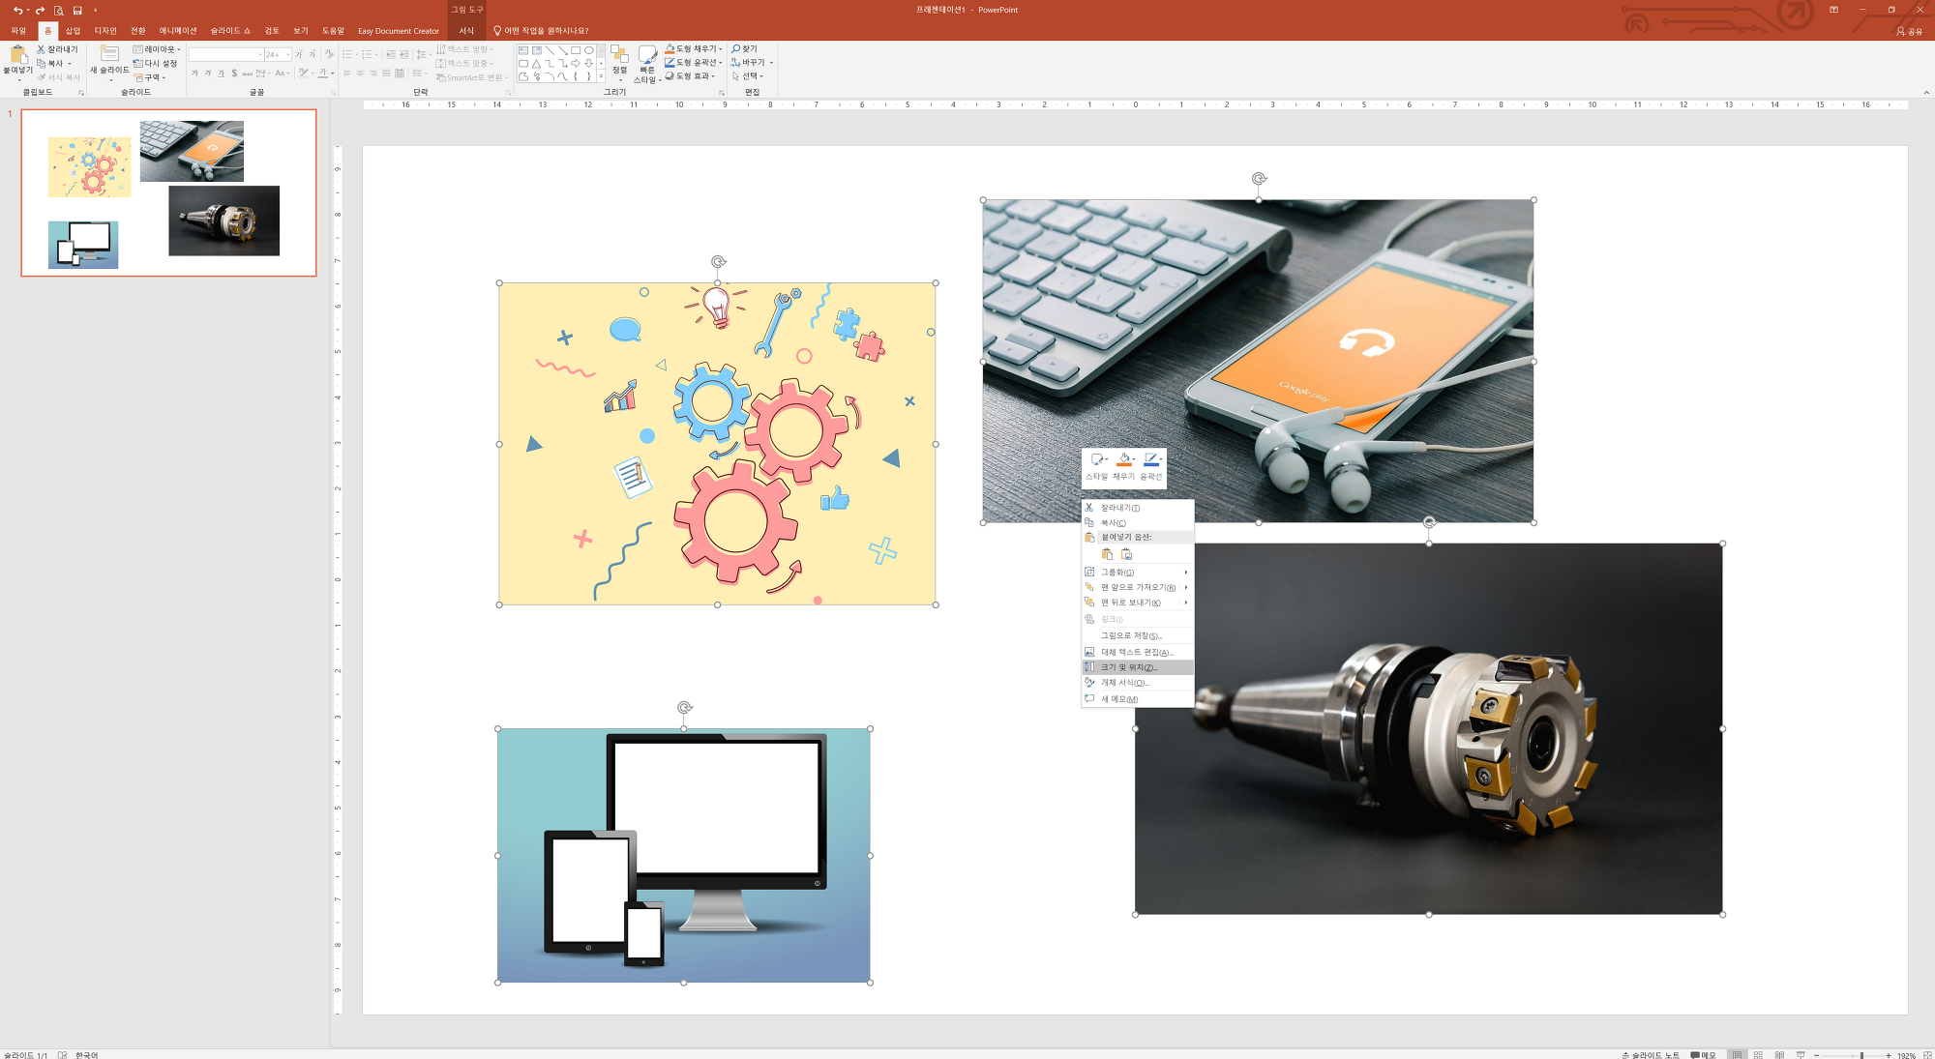This screenshot has height=1059, width=1935.
Task: Expand the 도형 채우기 (Shape Fill) dropdown
Action: [x=720, y=49]
